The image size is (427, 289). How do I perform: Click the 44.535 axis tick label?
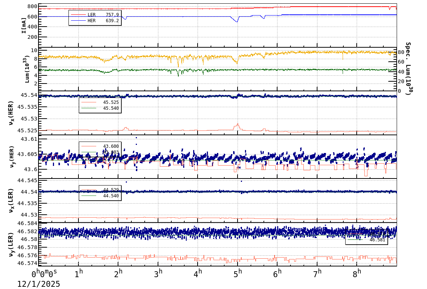[x=27, y=203]
